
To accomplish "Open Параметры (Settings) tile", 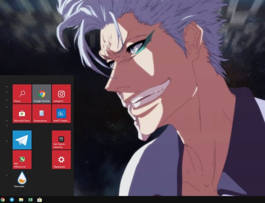I will [61, 159].
